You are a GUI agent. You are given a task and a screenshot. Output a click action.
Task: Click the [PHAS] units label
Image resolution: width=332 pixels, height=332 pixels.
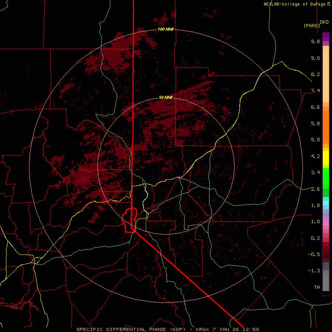tap(312, 25)
